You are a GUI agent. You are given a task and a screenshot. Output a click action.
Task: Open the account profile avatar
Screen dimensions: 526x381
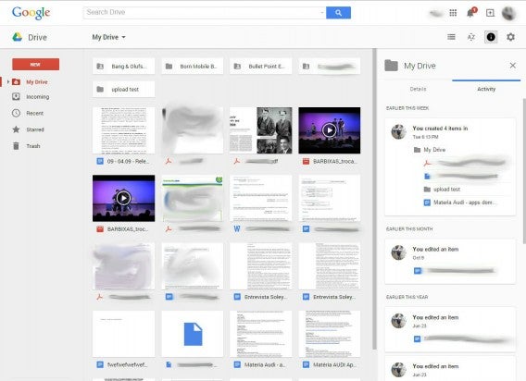[x=508, y=13]
